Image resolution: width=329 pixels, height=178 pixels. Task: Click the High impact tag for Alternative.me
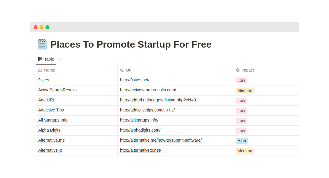[x=242, y=141]
